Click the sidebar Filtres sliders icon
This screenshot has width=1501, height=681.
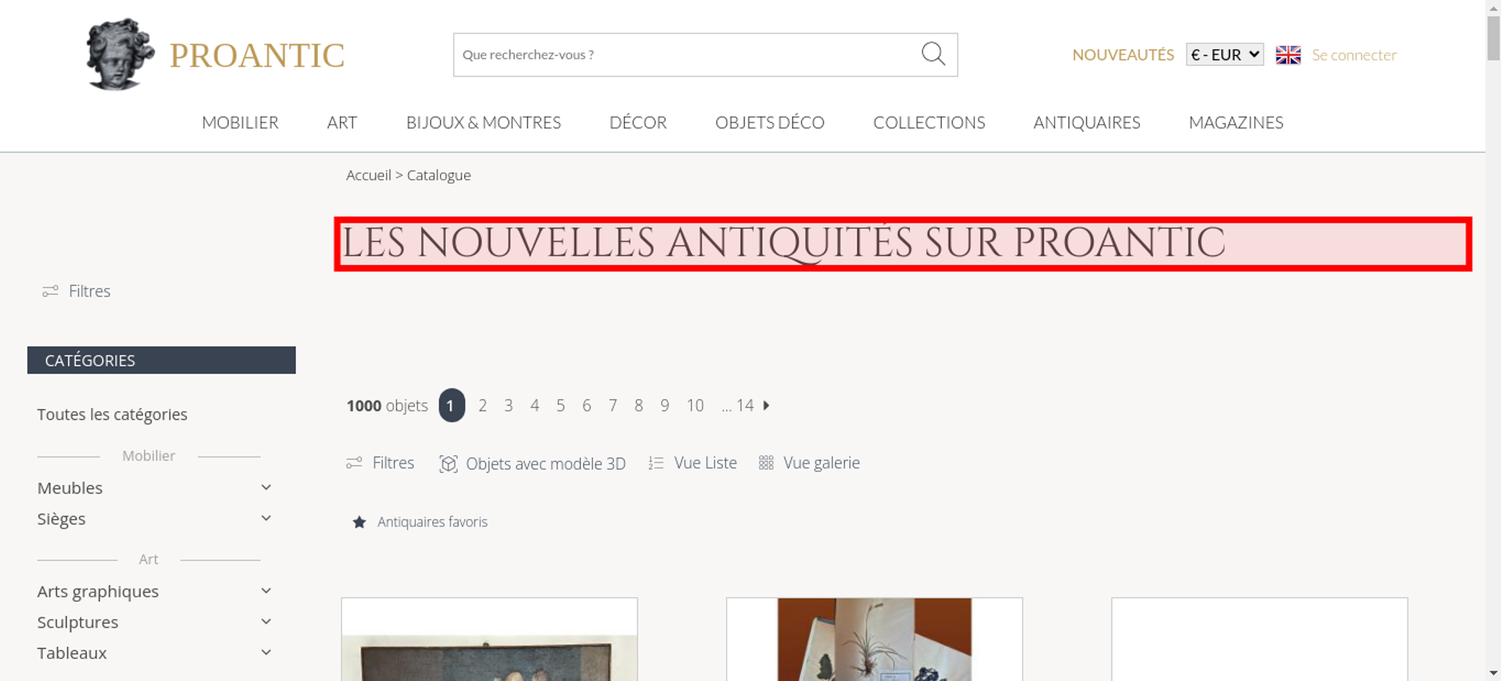tap(50, 291)
